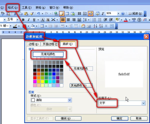
Task: Click the 阅读 (Reading) layout button
Action: point(135,14)
